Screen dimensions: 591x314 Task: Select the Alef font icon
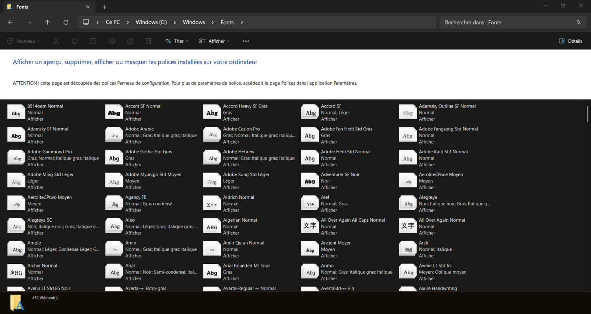coord(310,204)
